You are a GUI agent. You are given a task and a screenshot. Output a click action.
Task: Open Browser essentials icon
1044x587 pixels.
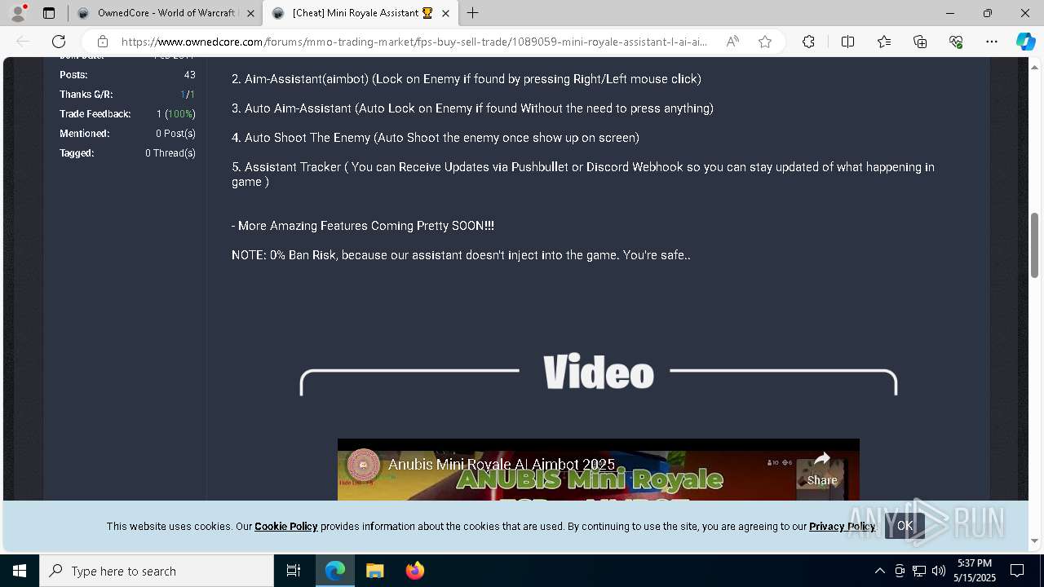956,42
